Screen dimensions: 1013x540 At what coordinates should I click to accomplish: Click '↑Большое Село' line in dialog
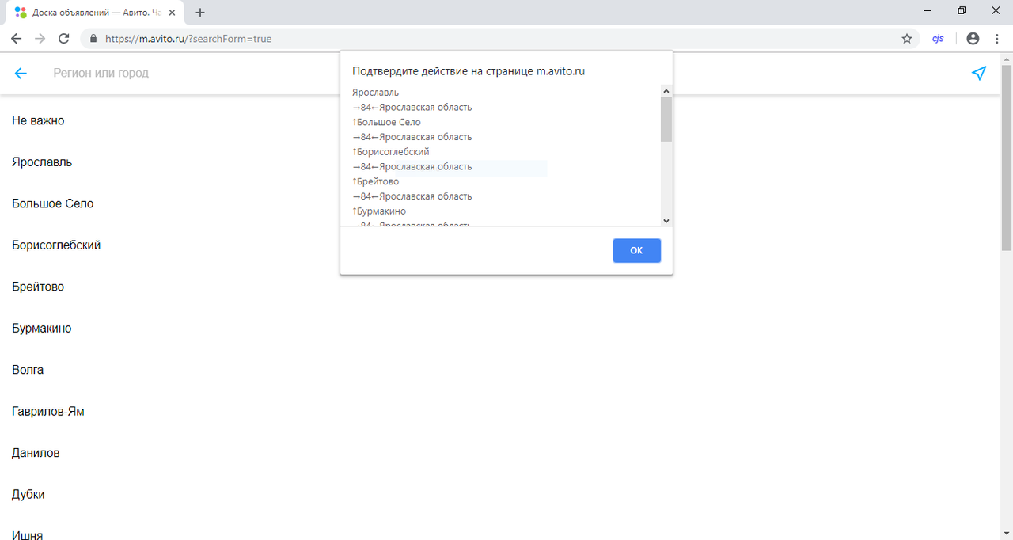(x=386, y=122)
